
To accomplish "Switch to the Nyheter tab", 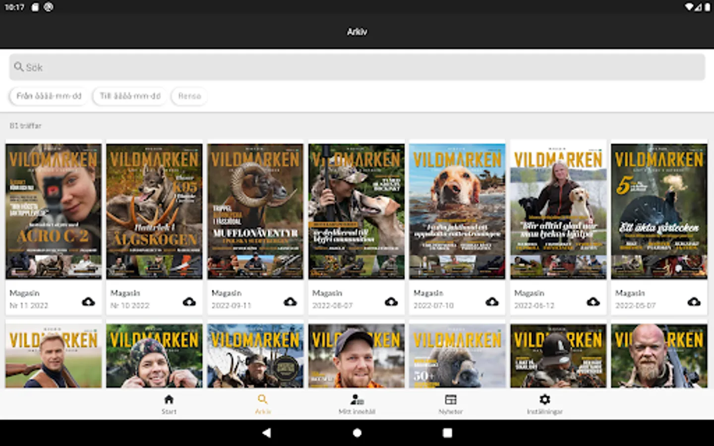I will tap(451, 404).
